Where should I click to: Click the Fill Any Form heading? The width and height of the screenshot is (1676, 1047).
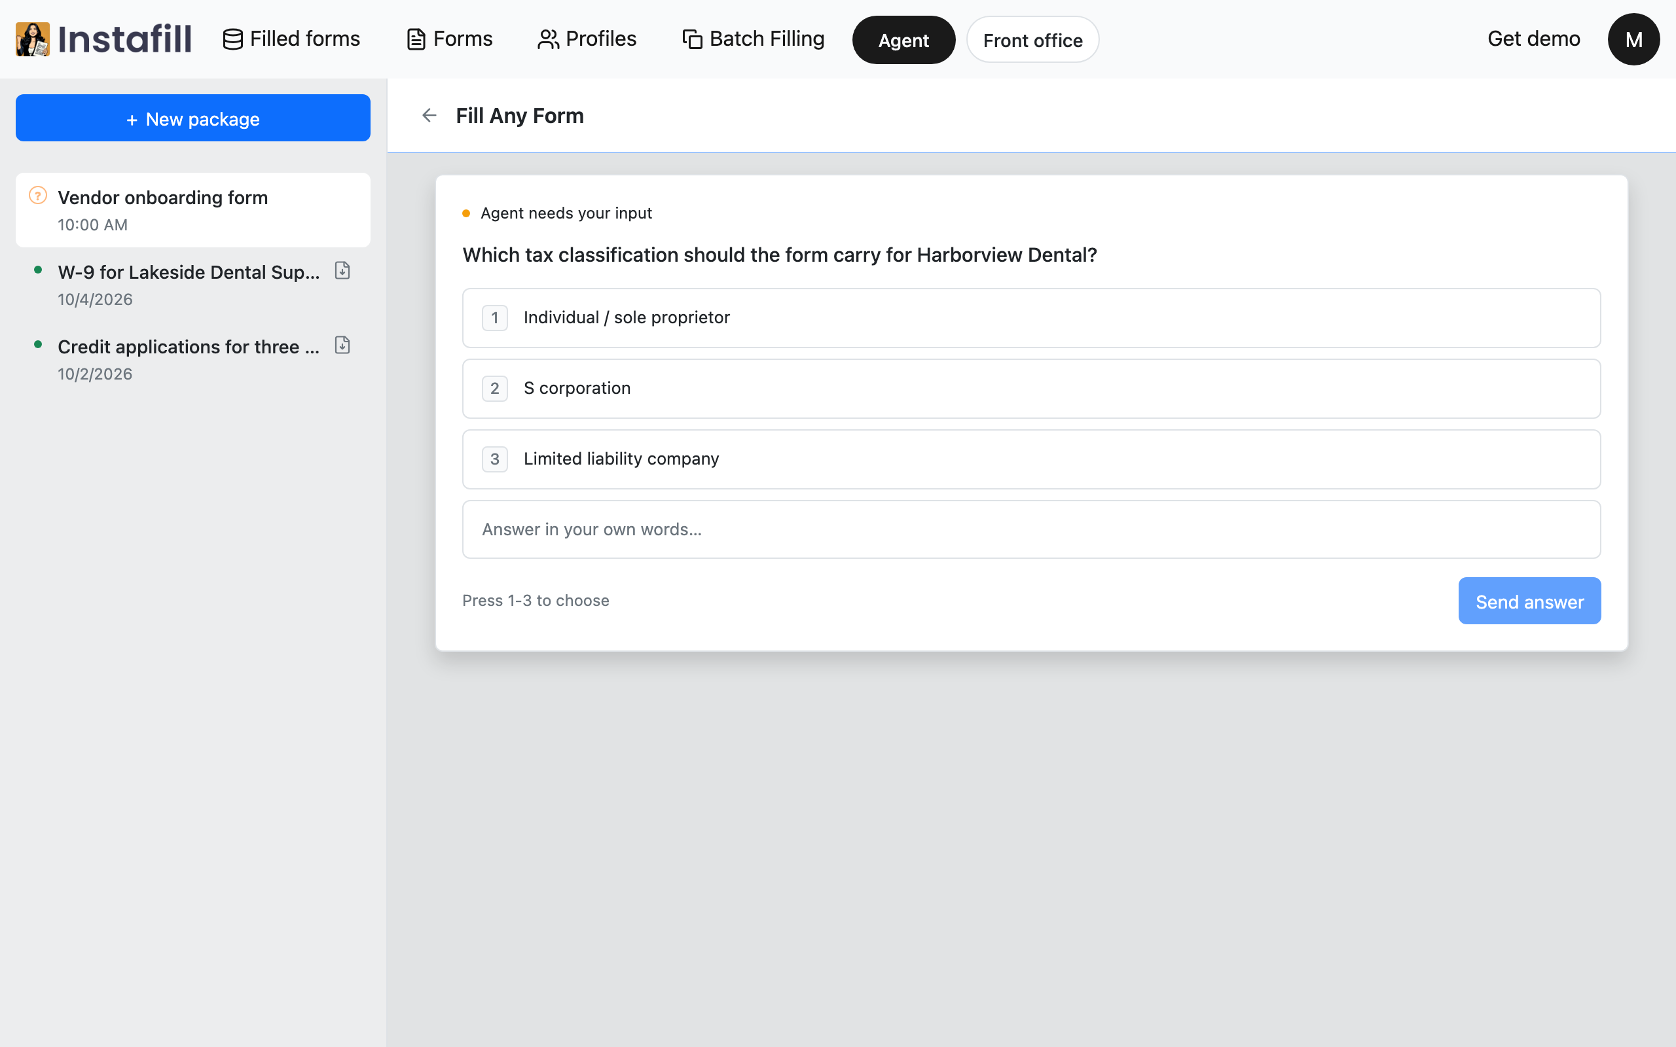[519, 116]
